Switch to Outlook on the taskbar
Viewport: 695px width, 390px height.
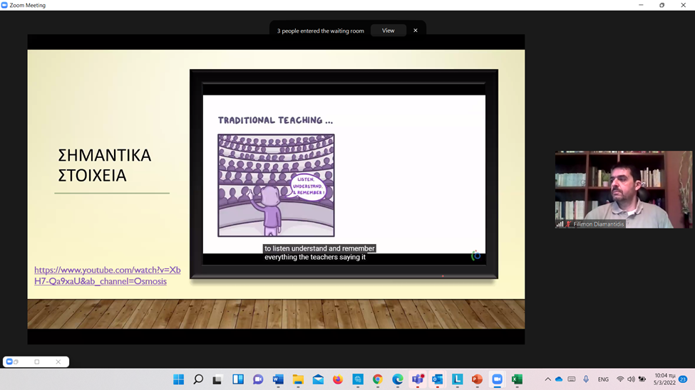pyautogui.click(x=438, y=379)
